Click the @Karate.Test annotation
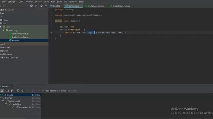This screenshot has height=119, width=213. (x=67, y=27)
